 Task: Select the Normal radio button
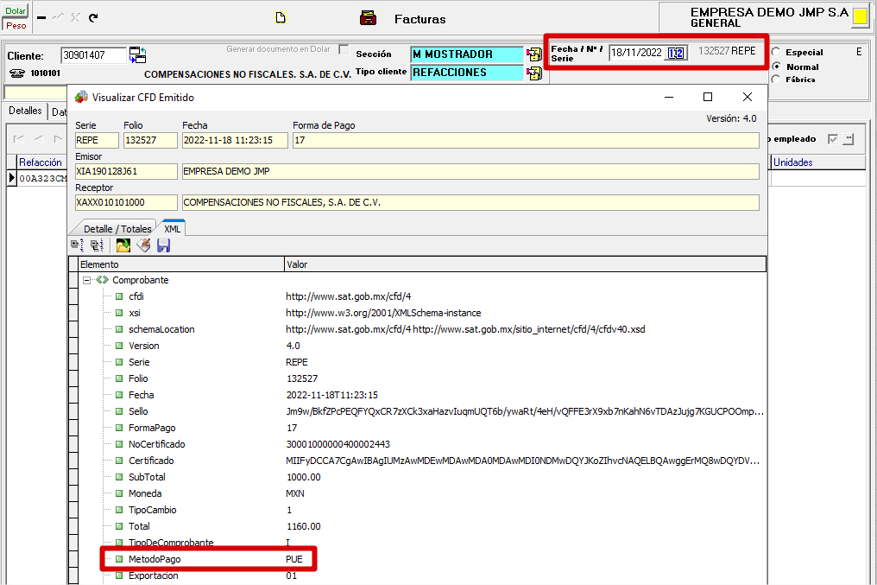(x=776, y=66)
